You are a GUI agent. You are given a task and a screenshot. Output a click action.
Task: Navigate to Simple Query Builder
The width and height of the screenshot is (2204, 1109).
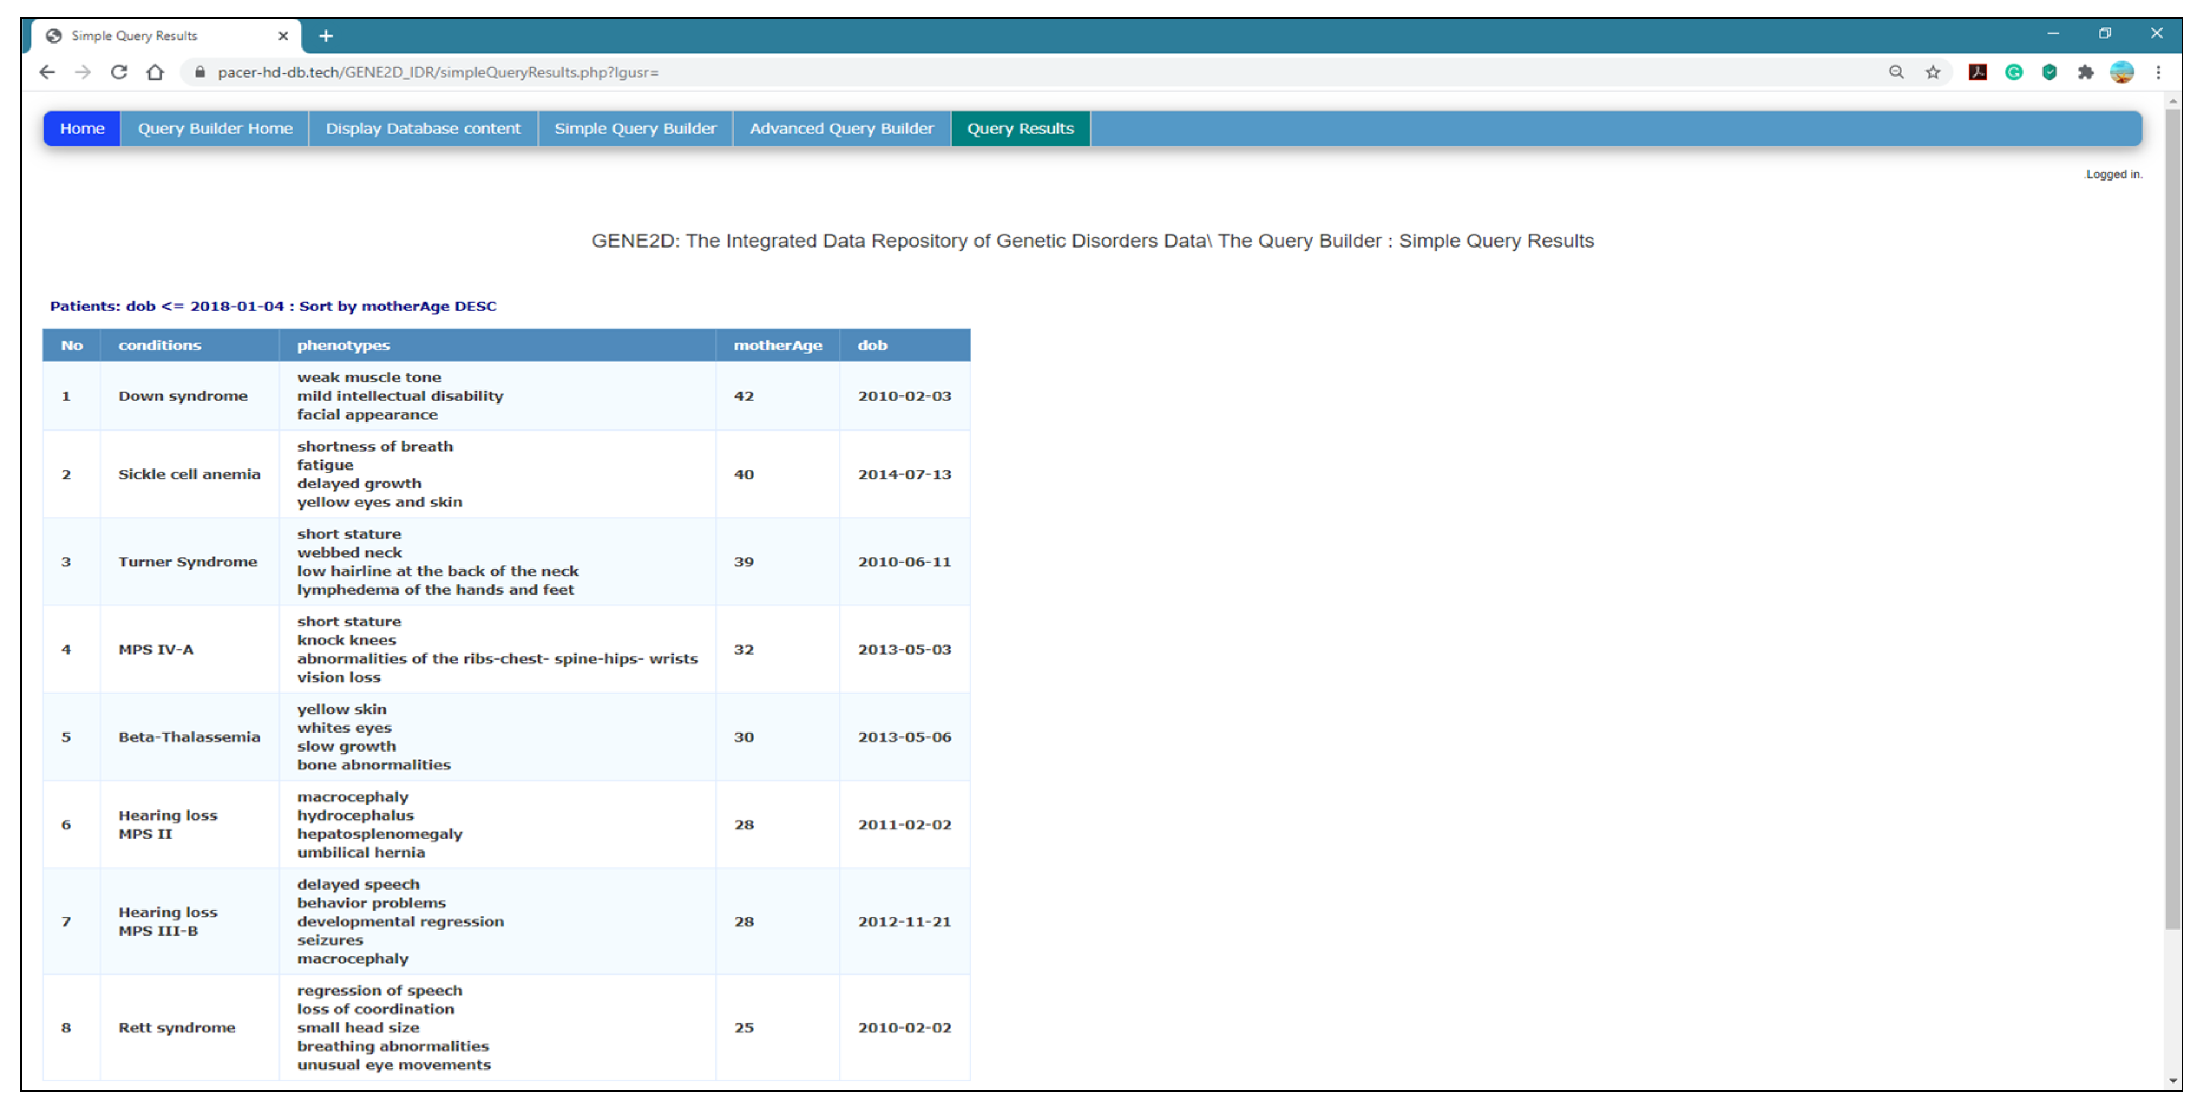point(635,129)
